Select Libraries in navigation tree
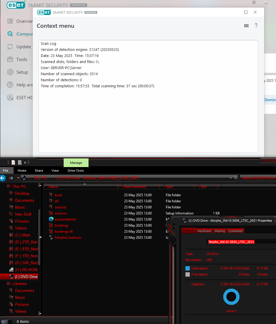 tap(20, 284)
